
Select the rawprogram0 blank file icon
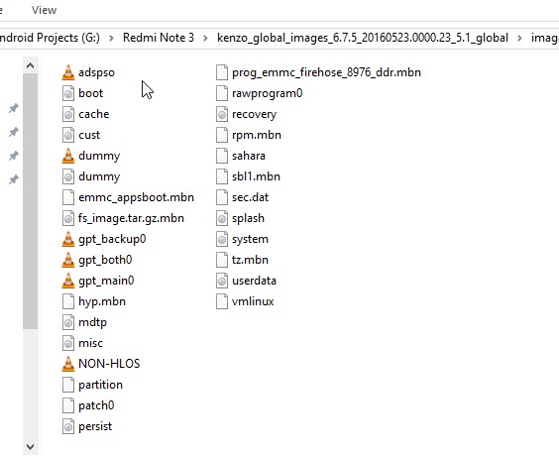(x=222, y=93)
